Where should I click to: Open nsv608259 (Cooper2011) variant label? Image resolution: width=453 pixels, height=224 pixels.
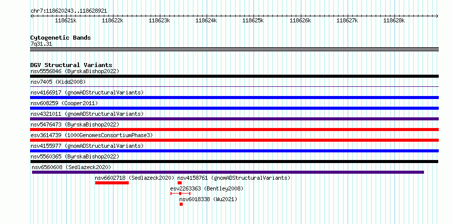(64, 103)
